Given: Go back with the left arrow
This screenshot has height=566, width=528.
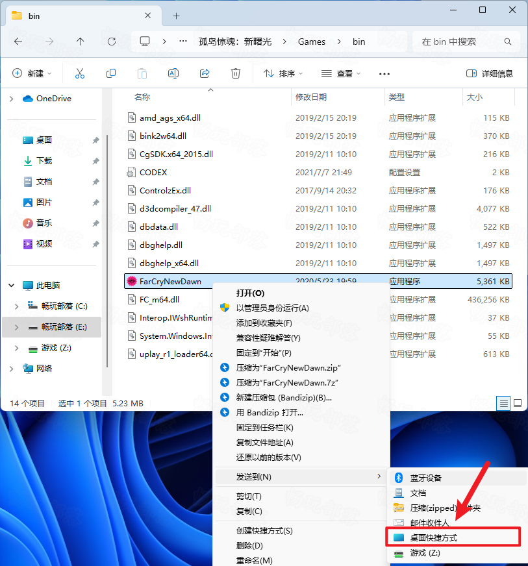Looking at the screenshot, I should [18, 42].
